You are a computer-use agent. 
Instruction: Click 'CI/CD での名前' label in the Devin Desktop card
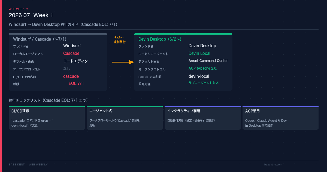point(150,77)
